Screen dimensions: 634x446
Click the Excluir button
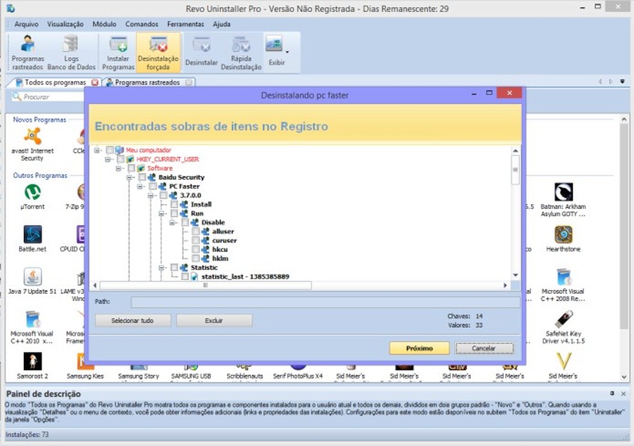[x=214, y=320]
